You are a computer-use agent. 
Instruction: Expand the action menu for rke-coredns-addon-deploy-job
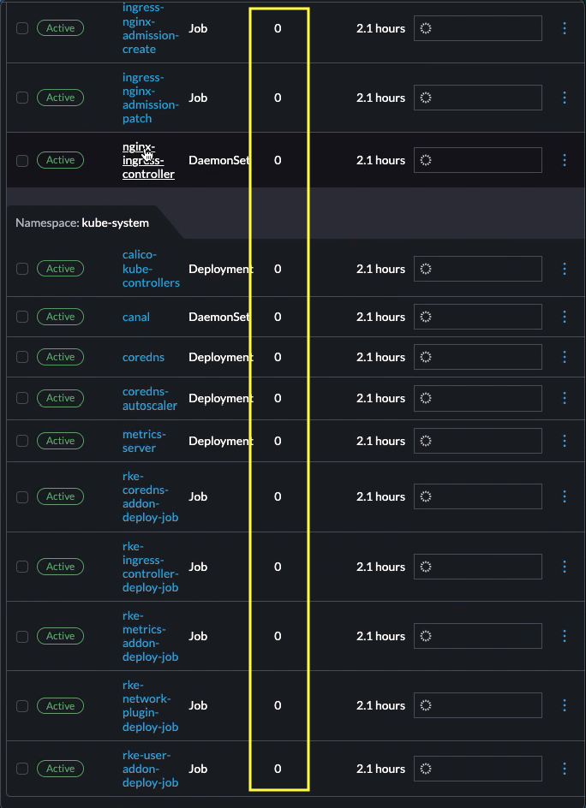565,496
